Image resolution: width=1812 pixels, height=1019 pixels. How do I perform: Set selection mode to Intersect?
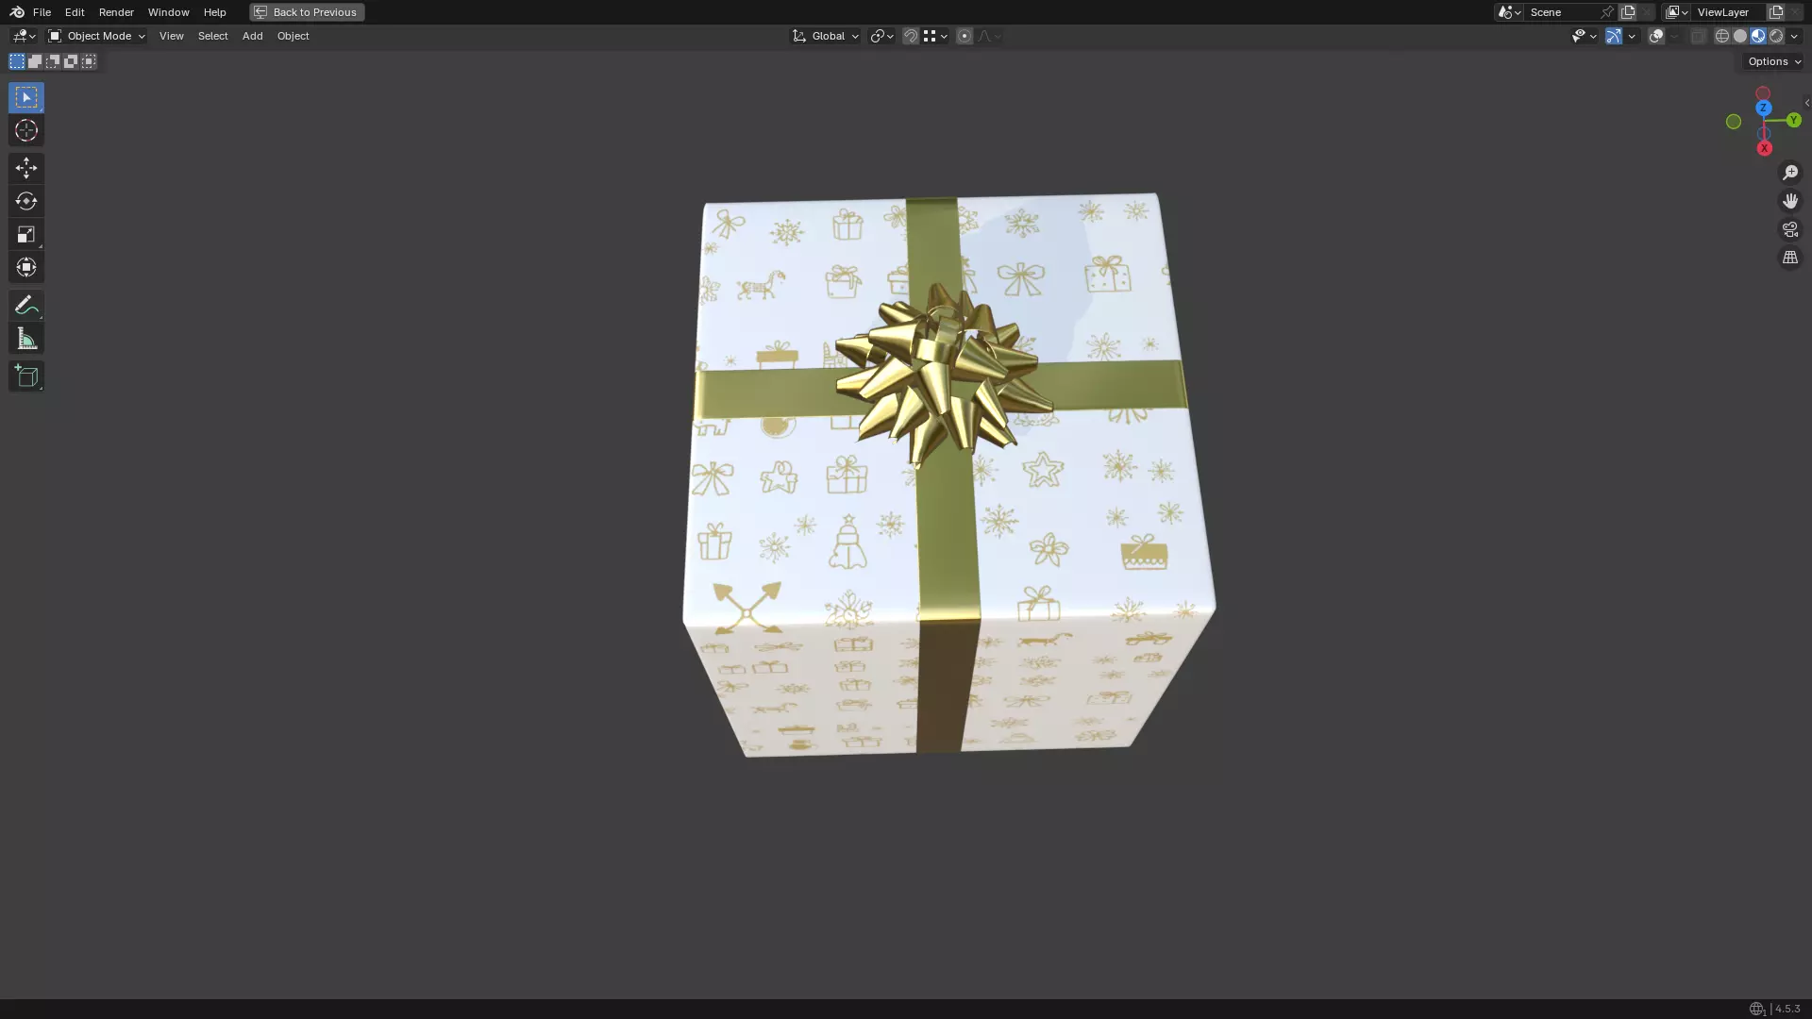pyautogui.click(x=89, y=61)
